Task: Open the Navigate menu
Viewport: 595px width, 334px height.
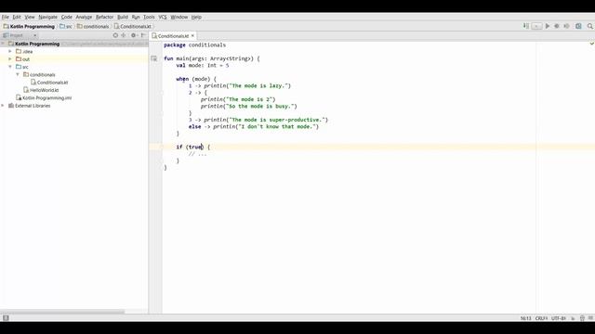Action: (x=47, y=17)
